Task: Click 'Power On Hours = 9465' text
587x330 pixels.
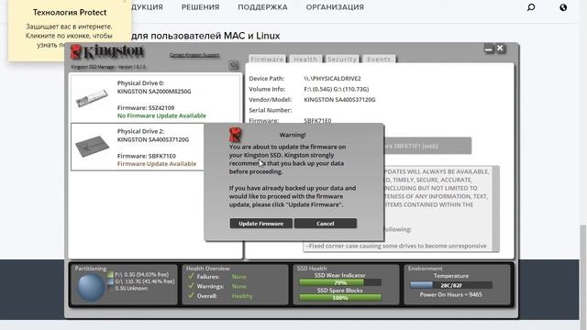Action: click(x=450, y=294)
